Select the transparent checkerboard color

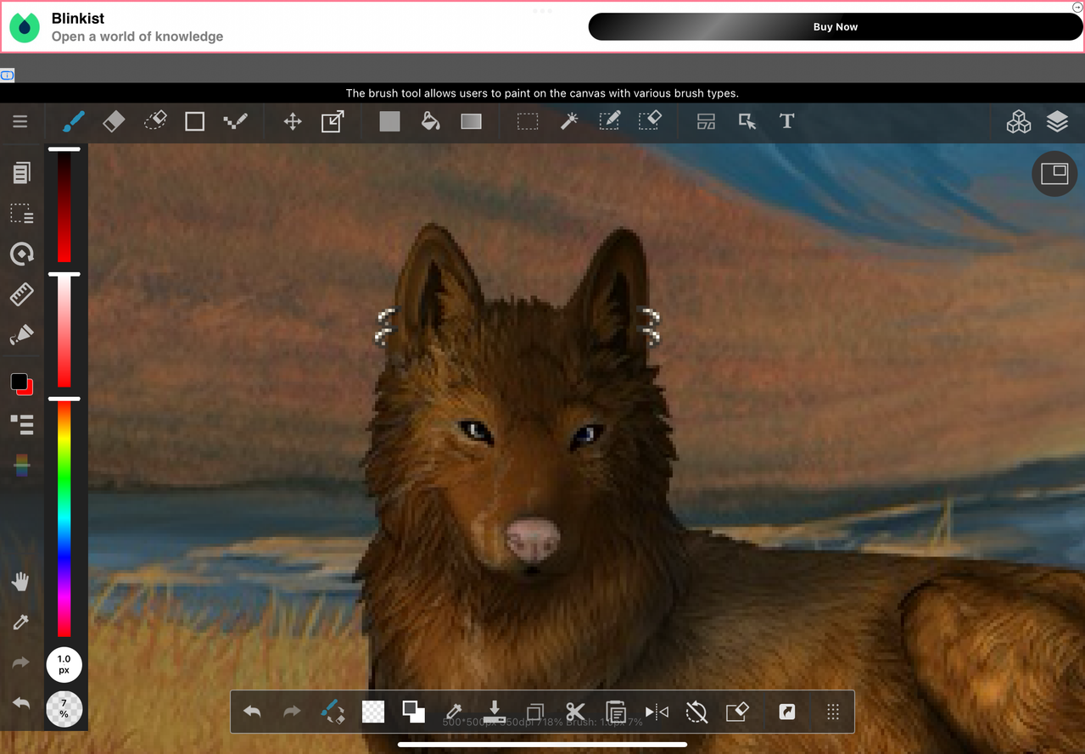click(373, 712)
